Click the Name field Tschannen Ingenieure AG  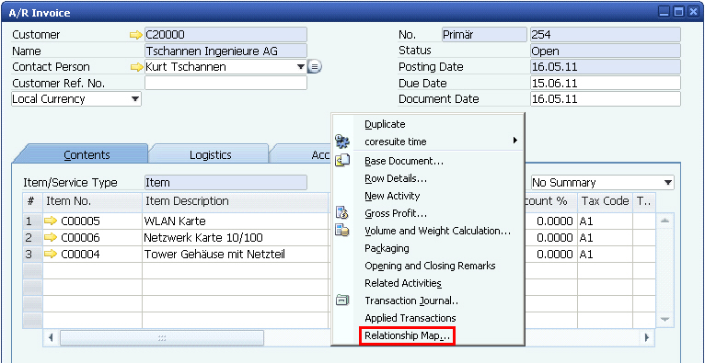pos(225,51)
